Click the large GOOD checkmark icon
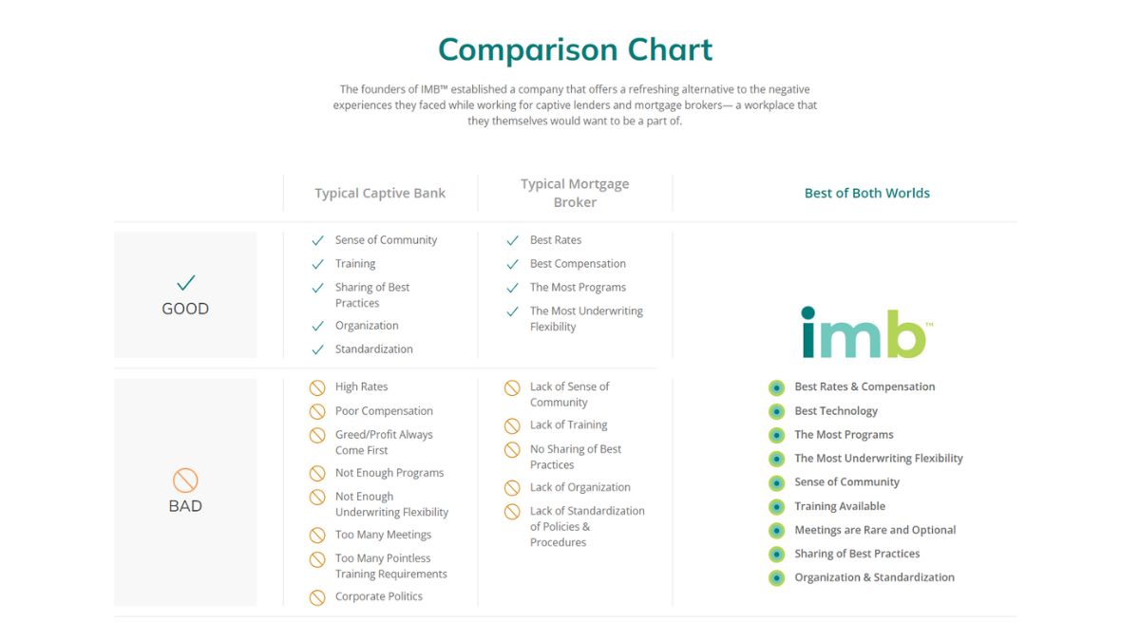Screen dimensions: 1140x641 185,282
